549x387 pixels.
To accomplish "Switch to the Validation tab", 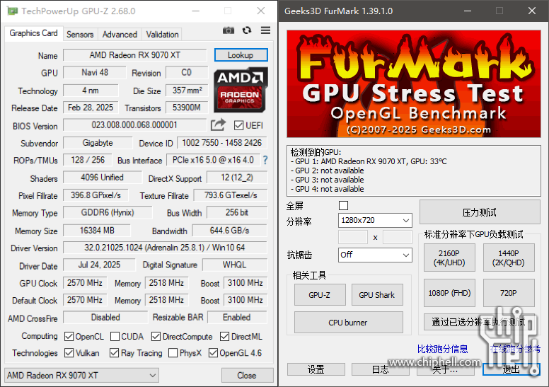I will (162, 35).
